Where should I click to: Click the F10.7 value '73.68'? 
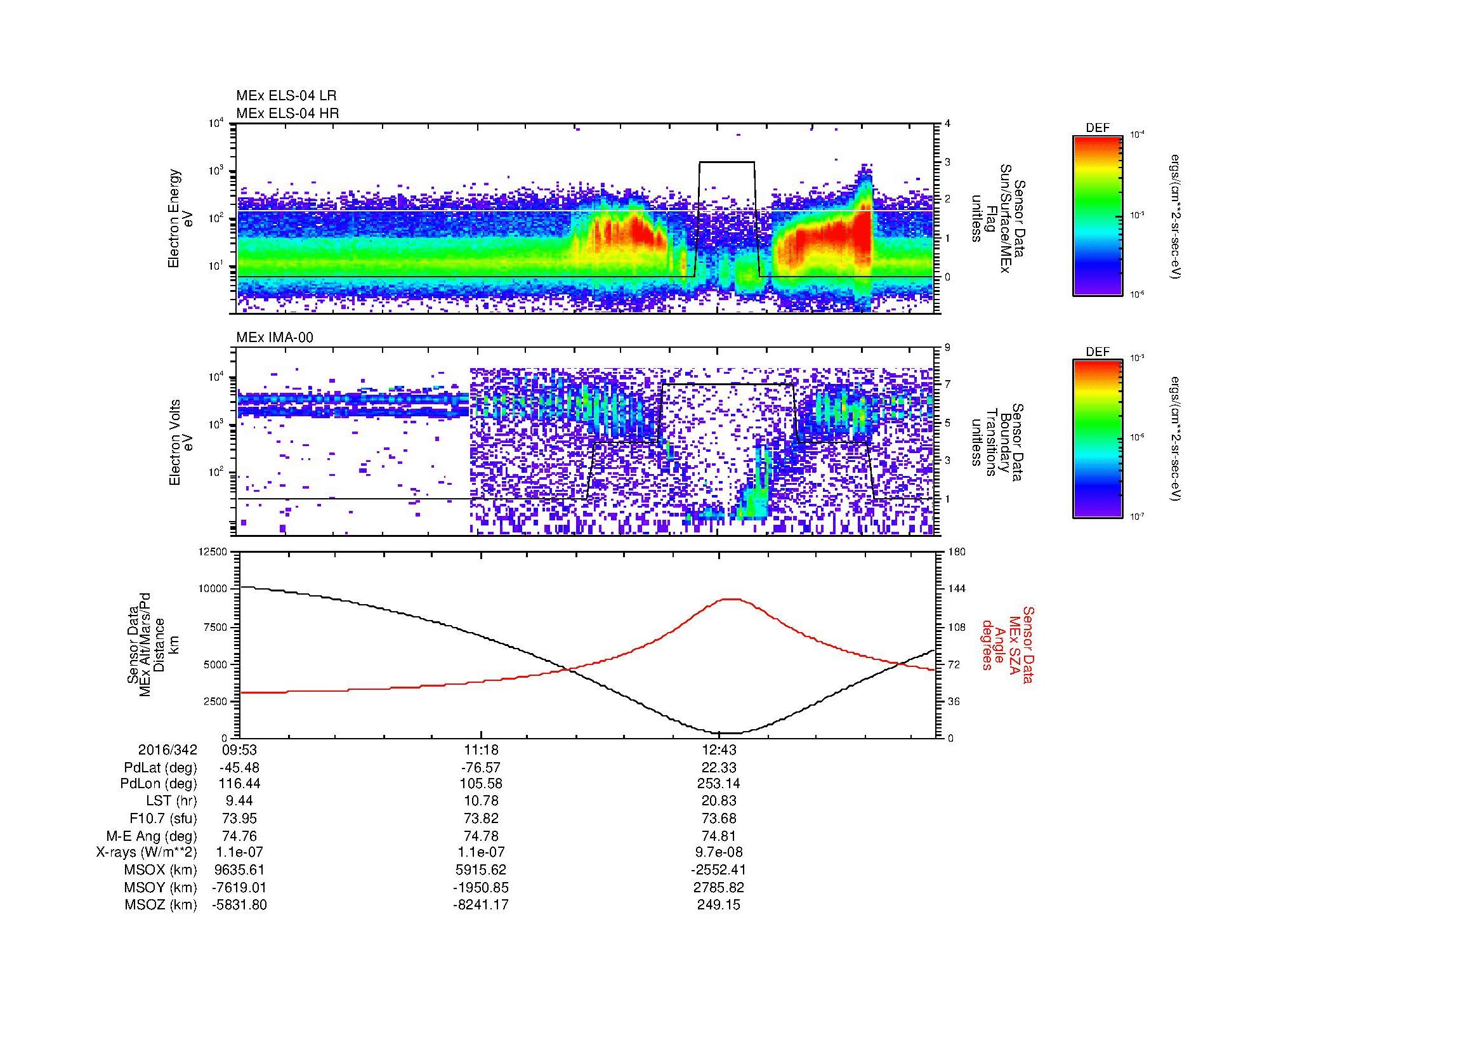(719, 819)
